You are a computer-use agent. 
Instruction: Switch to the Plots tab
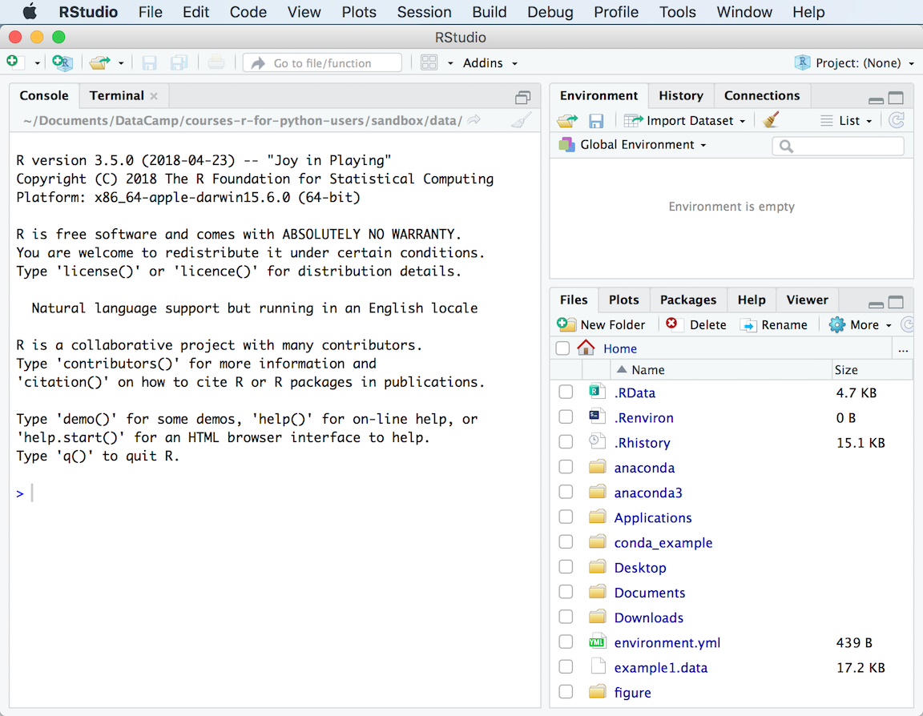tap(623, 300)
